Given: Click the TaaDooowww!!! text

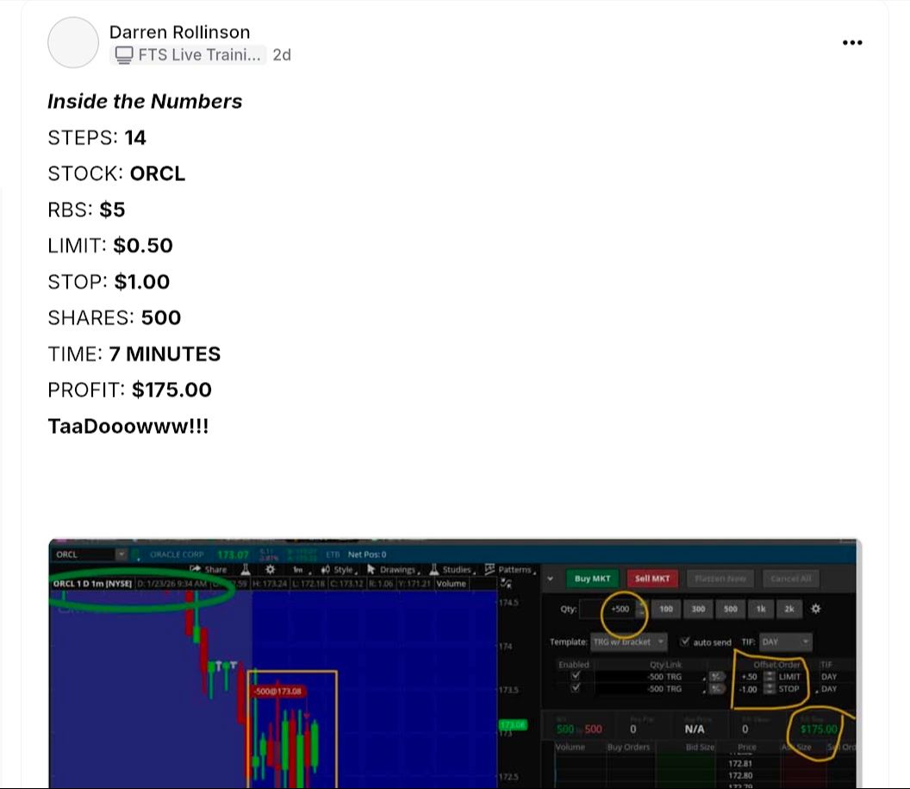Looking at the screenshot, I should tap(128, 426).
